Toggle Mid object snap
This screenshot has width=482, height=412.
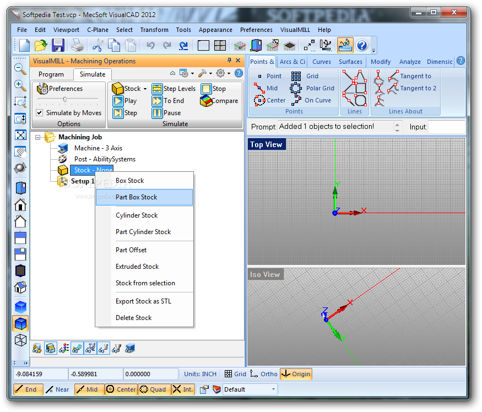point(89,389)
